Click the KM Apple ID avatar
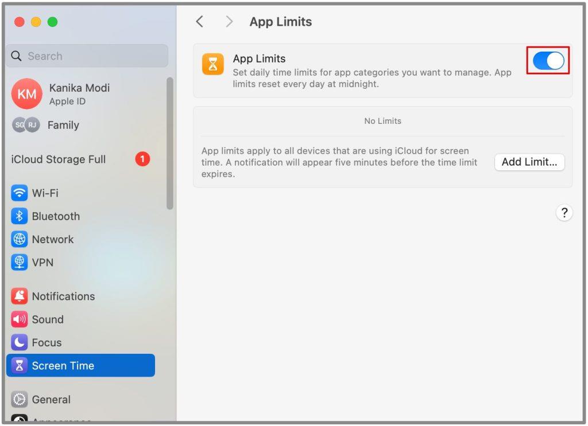The image size is (588, 426). pyautogui.click(x=26, y=94)
